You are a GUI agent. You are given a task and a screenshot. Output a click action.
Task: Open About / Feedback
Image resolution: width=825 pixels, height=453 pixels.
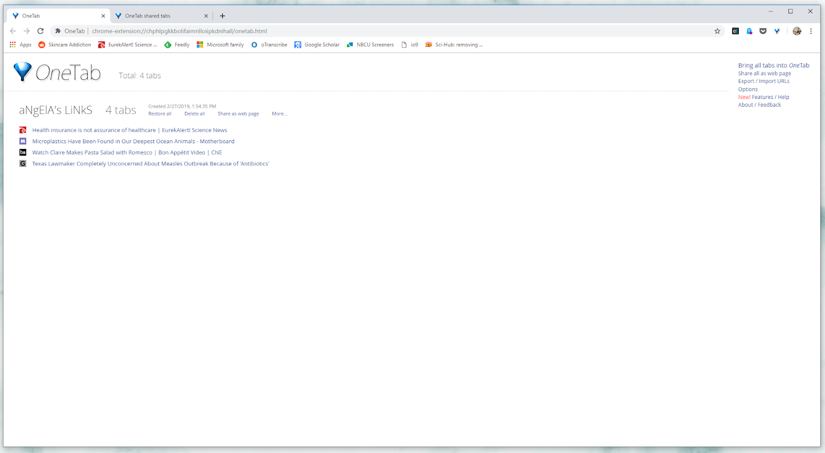[760, 105]
